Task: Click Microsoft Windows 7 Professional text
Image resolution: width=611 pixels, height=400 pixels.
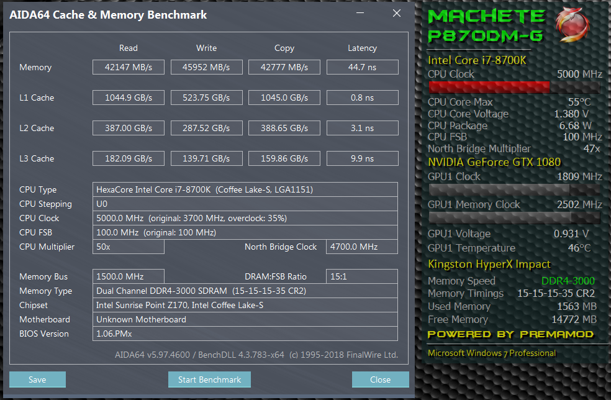Action: point(492,353)
